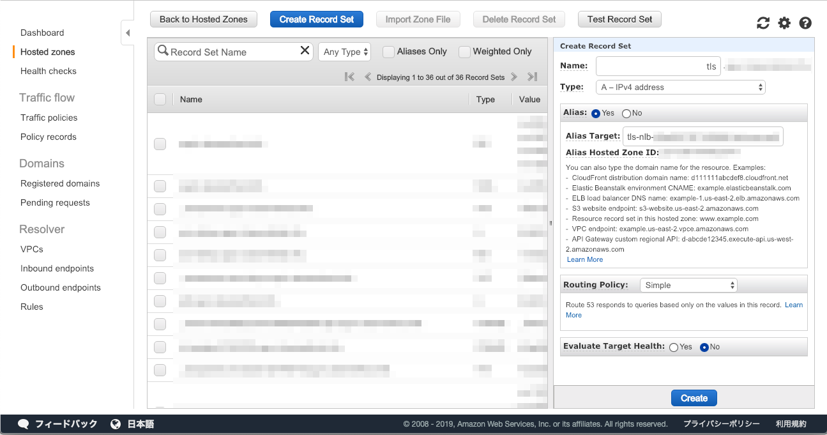Go to the first page of records
Screen dimensions: 827x435
coord(349,77)
